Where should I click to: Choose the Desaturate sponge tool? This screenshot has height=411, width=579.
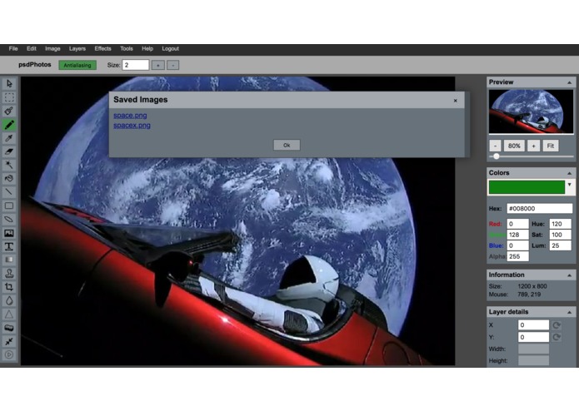click(9, 328)
